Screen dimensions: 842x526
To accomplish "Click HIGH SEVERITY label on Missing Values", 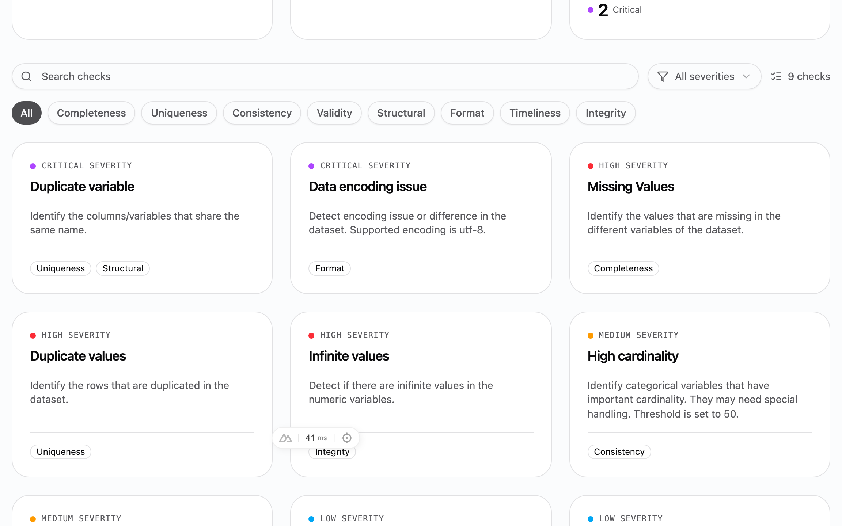I will [633, 165].
